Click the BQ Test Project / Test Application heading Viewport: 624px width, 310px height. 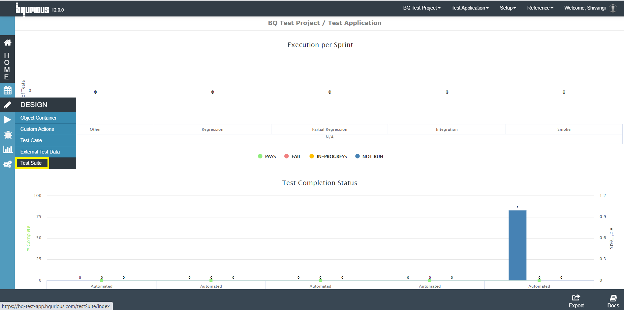point(325,23)
